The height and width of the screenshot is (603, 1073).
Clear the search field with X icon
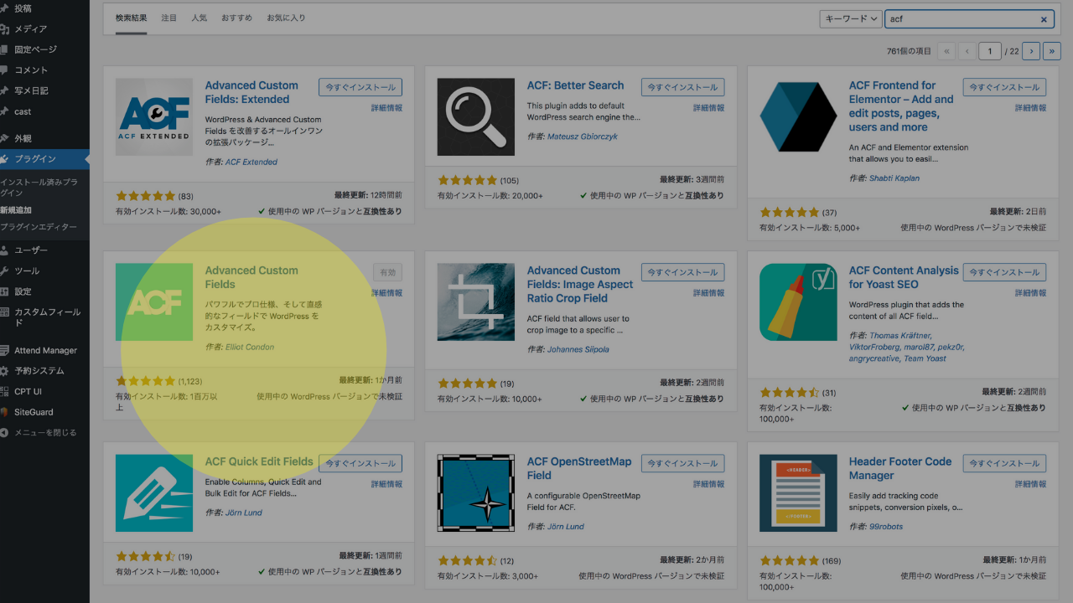(1044, 19)
